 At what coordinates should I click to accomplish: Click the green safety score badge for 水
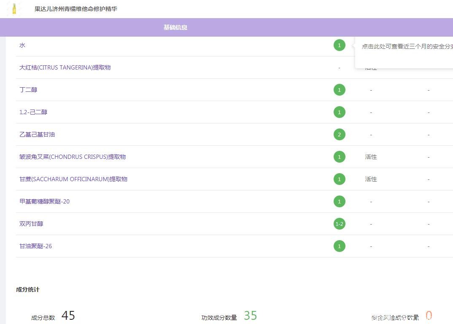(x=339, y=45)
